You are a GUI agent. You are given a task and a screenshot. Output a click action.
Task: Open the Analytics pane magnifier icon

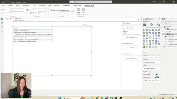coord(158,24)
